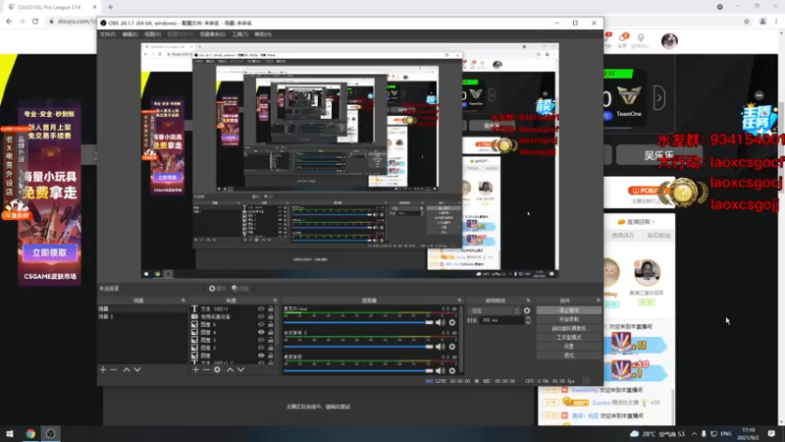The image size is (785, 442).
Task: Open 直播回看 link on Douyu page
Action: [636, 222]
